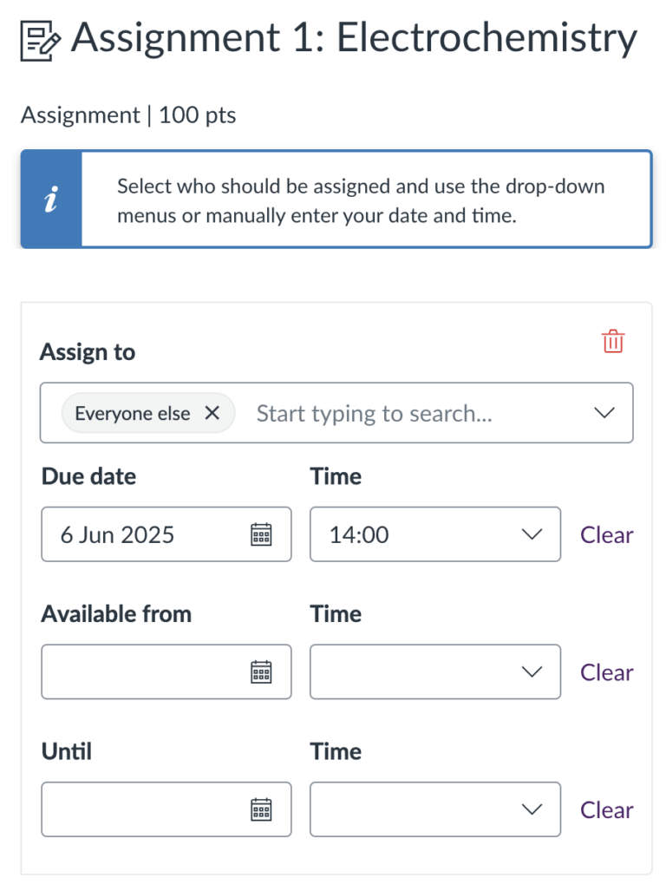Clear the due date
Screen dimensions: 666x884
point(606,534)
